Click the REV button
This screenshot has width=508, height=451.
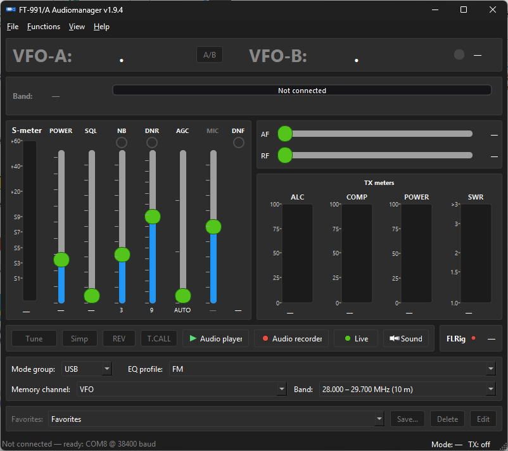coord(119,339)
